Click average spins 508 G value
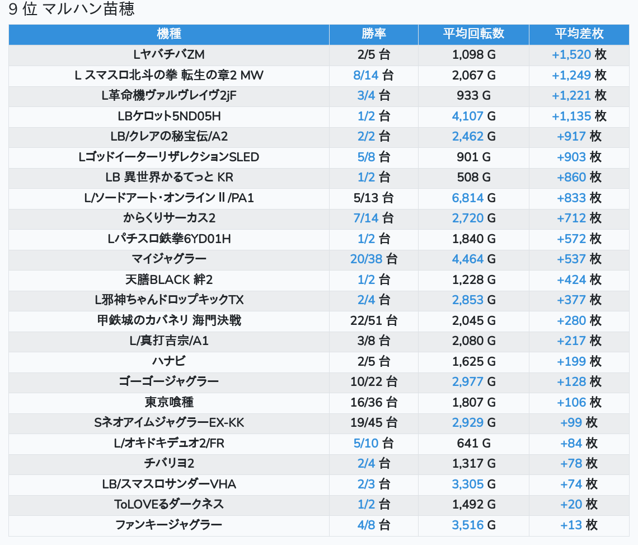 (473, 177)
